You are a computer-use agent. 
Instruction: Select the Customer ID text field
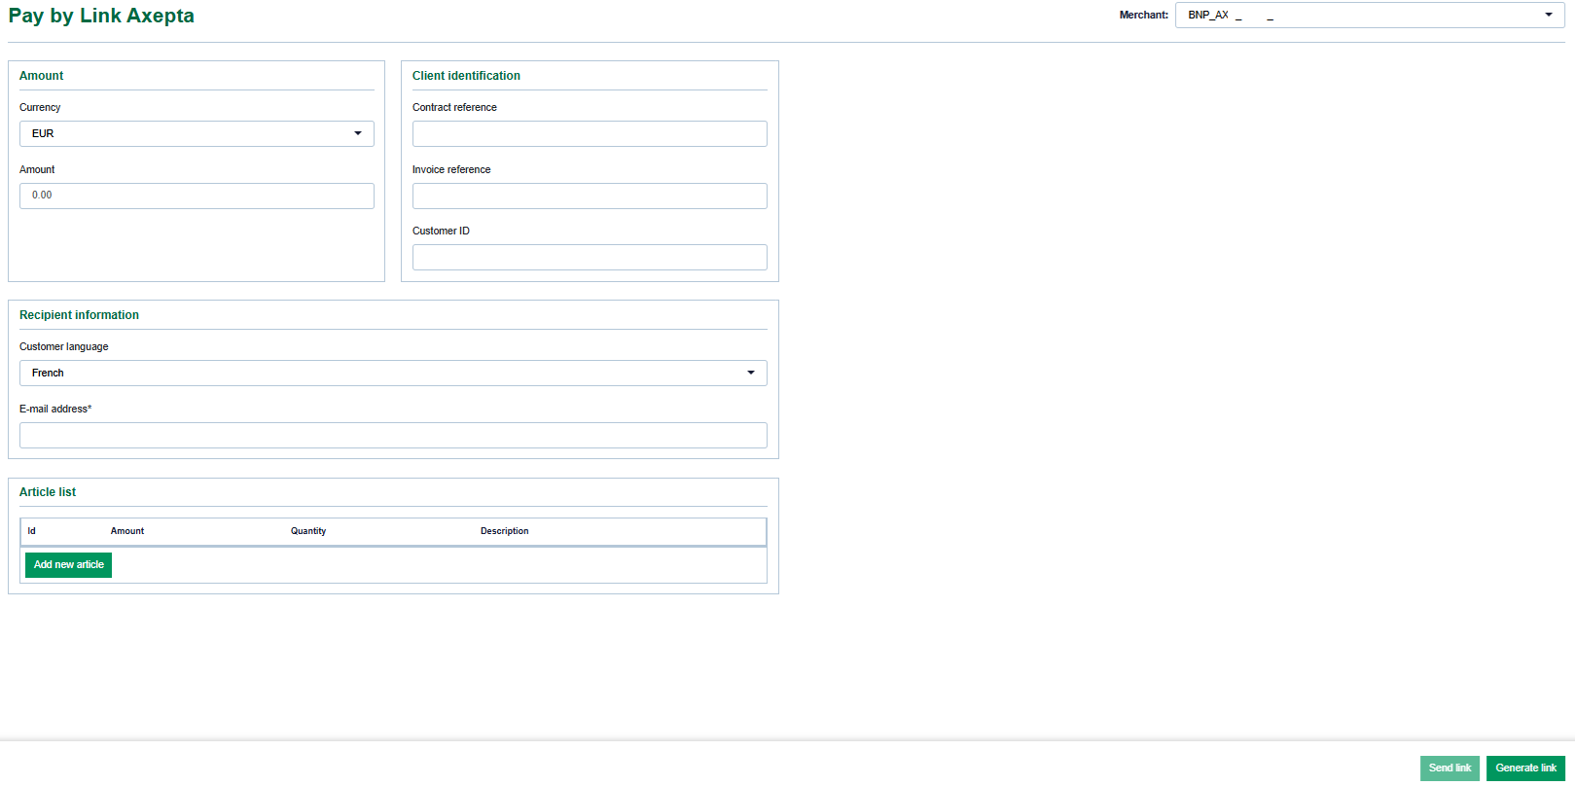pos(590,257)
